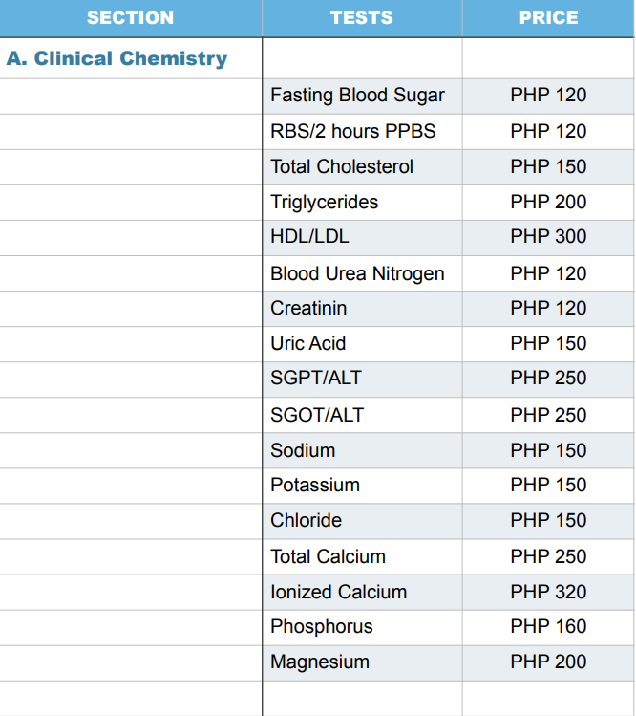
Task: Select the PHP 320 price cell
Action: 548,592
